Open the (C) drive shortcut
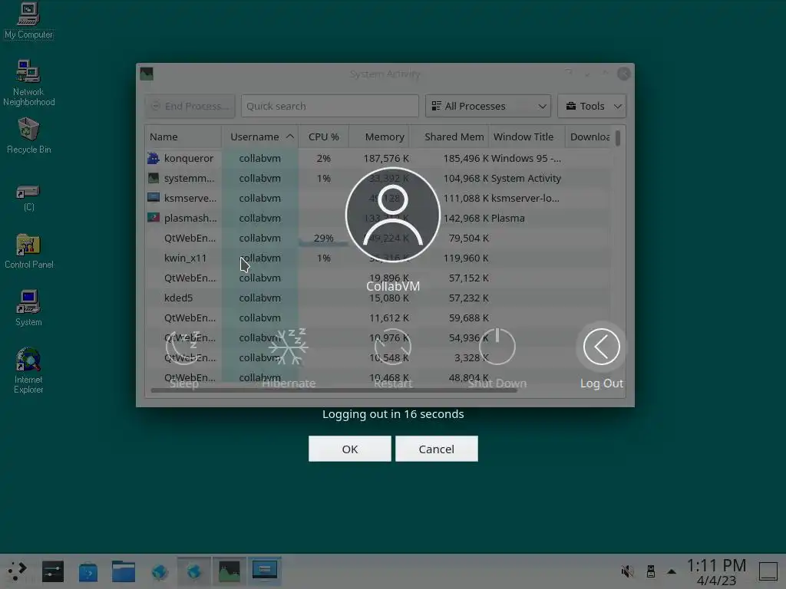Viewport: 786px width, 589px height. point(28,197)
